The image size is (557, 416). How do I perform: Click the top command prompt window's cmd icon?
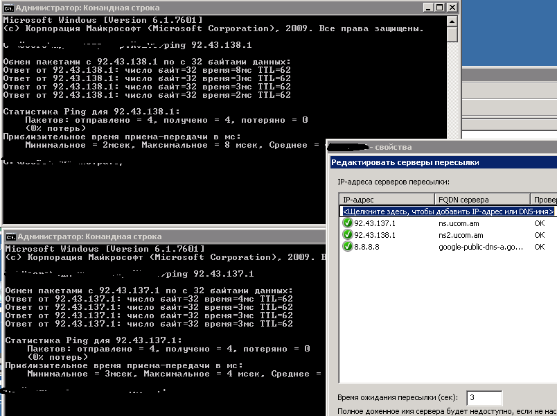[8, 8]
